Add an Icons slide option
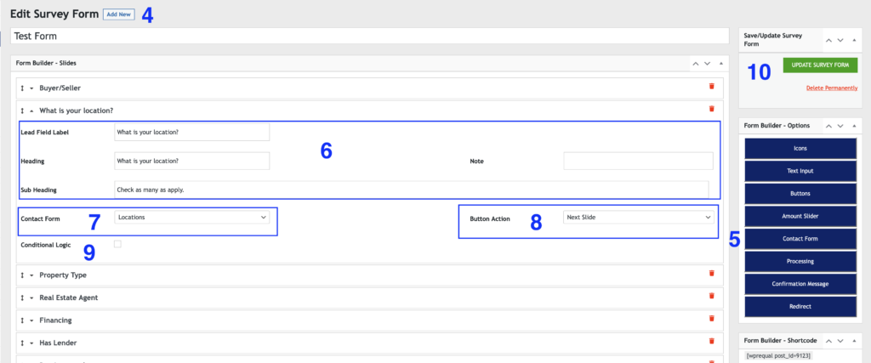This screenshot has height=363, width=871. tap(800, 148)
